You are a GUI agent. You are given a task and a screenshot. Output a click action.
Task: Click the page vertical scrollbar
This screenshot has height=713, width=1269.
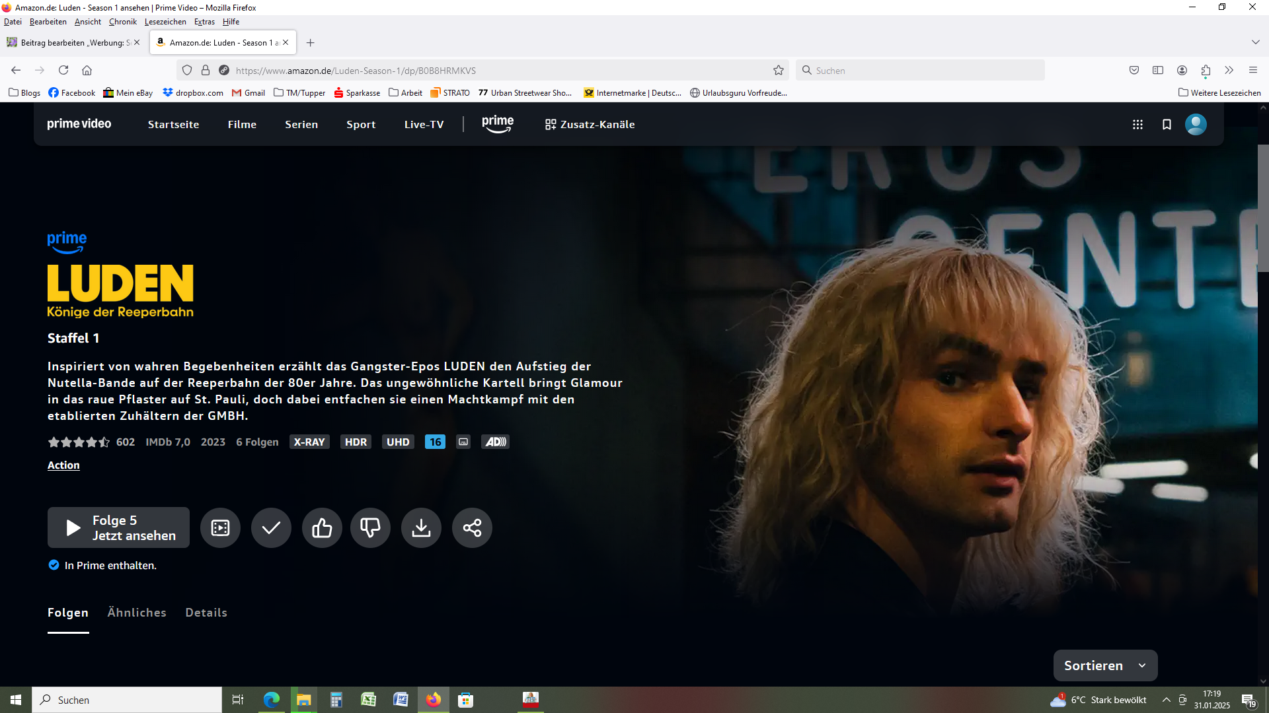tap(1263, 208)
